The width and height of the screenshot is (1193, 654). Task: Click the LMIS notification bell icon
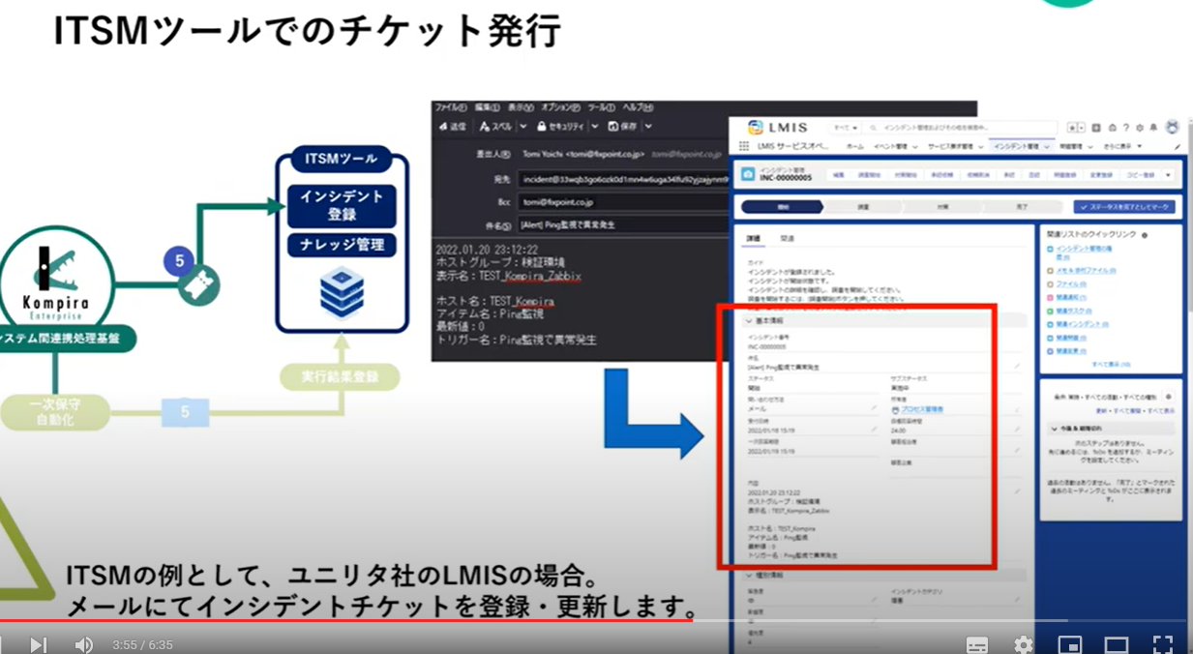point(1156,127)
